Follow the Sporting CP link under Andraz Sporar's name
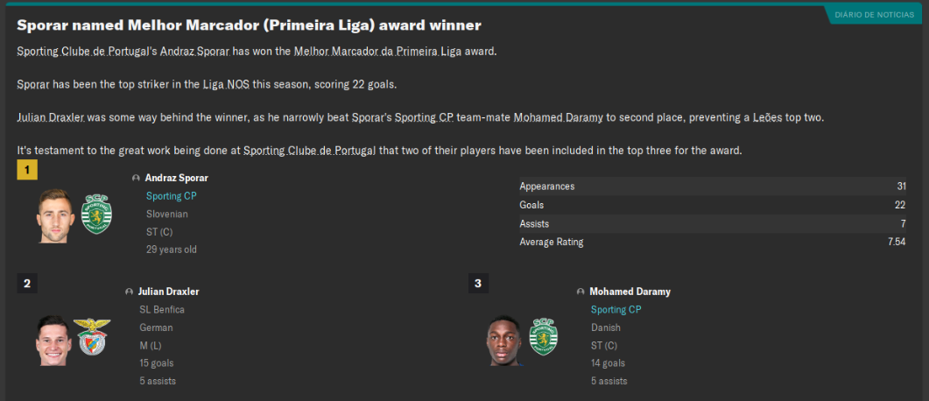The image size is (929, 401). pyautogui.click(x=170, y=196)
